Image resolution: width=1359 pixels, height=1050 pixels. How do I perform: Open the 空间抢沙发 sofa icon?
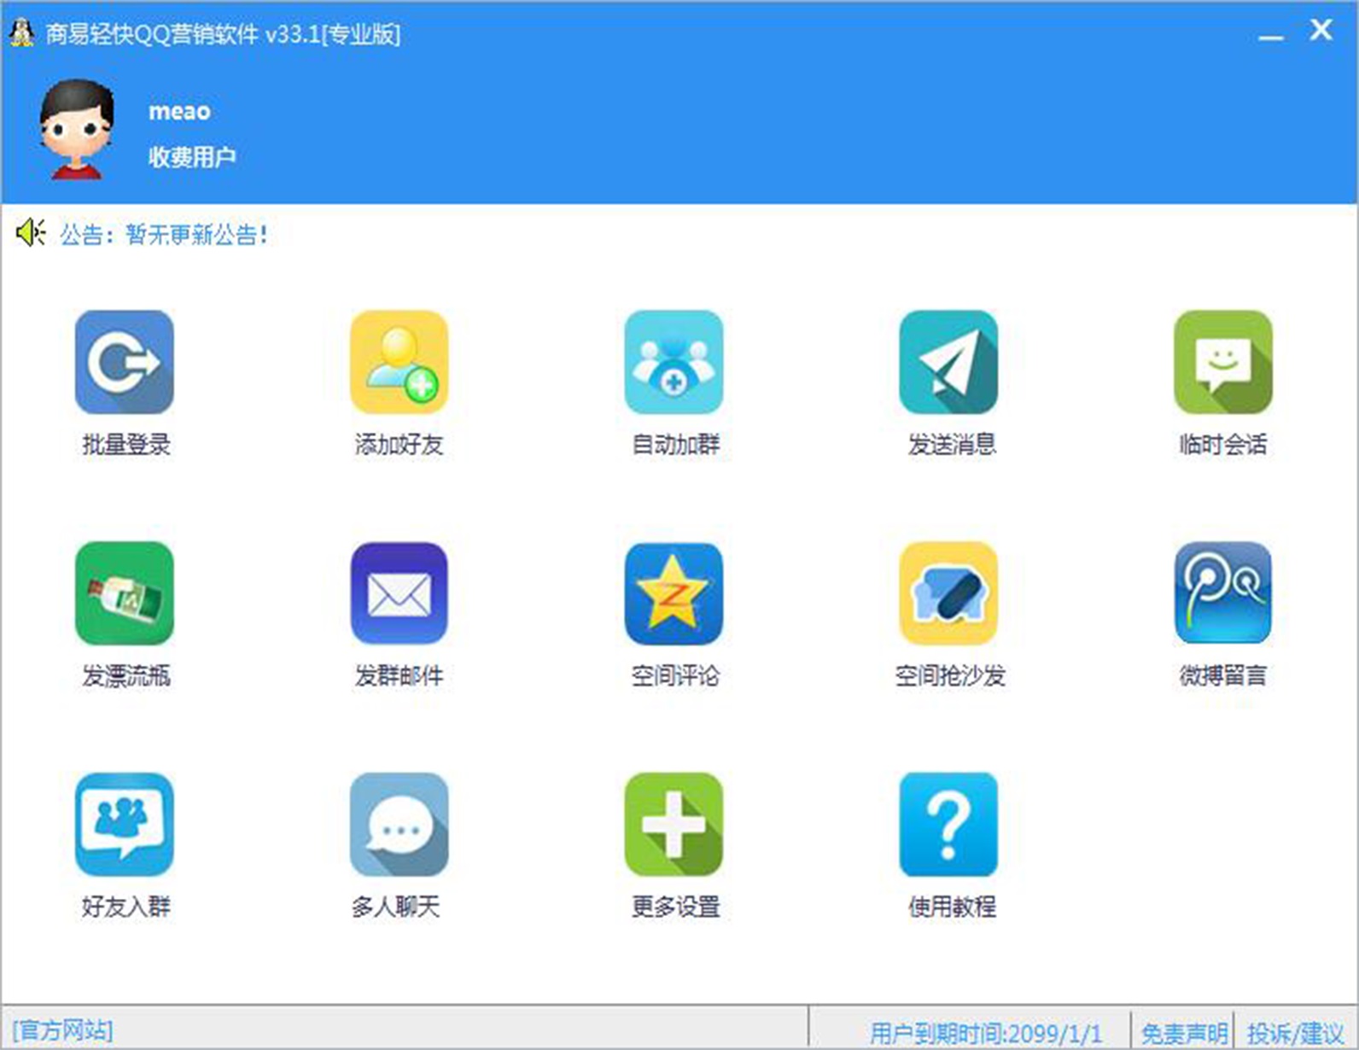click(949, 593)
